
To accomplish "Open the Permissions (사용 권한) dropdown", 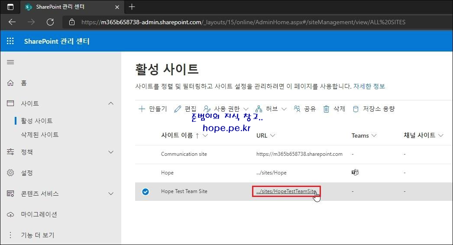I will click(x=226, y=109).
